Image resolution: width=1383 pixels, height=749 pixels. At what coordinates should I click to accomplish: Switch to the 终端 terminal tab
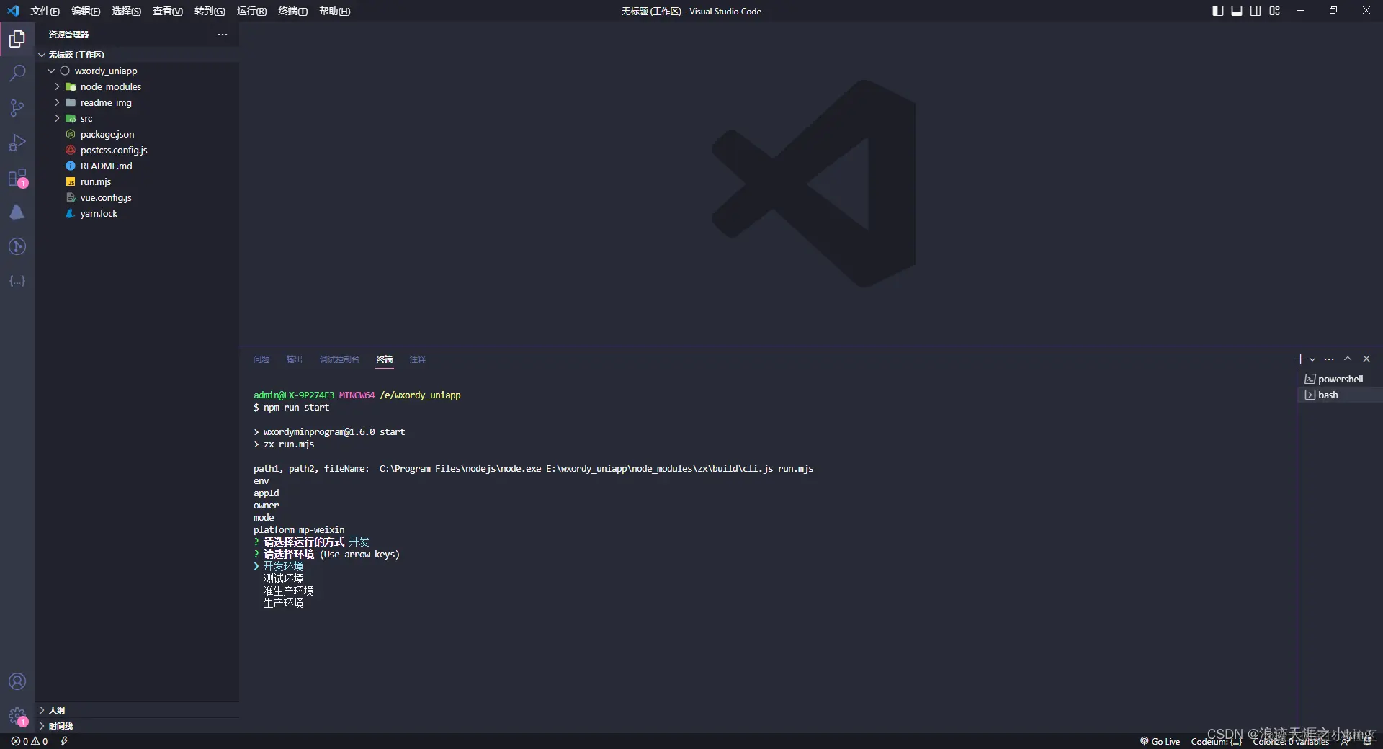coord(385,359)
